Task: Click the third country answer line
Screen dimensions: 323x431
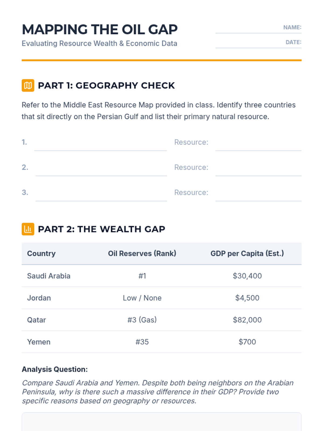Action: pyautogui.click(x=101, y=193)
